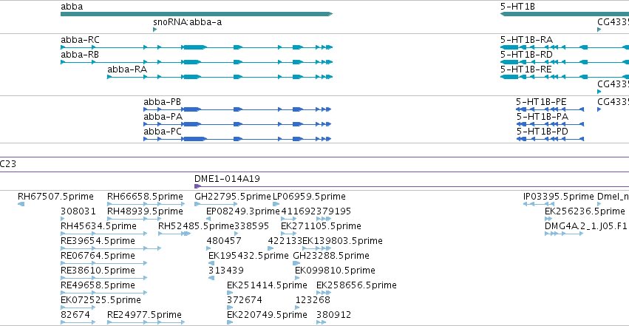This screenshot has height=326, width=629.
Task: Select the LP06959.5prime EST label
Action: [309, 197]
